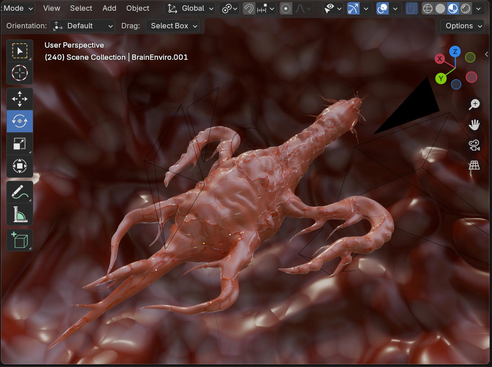
Task: Choose the Scale tool
Action: point(20,143)
